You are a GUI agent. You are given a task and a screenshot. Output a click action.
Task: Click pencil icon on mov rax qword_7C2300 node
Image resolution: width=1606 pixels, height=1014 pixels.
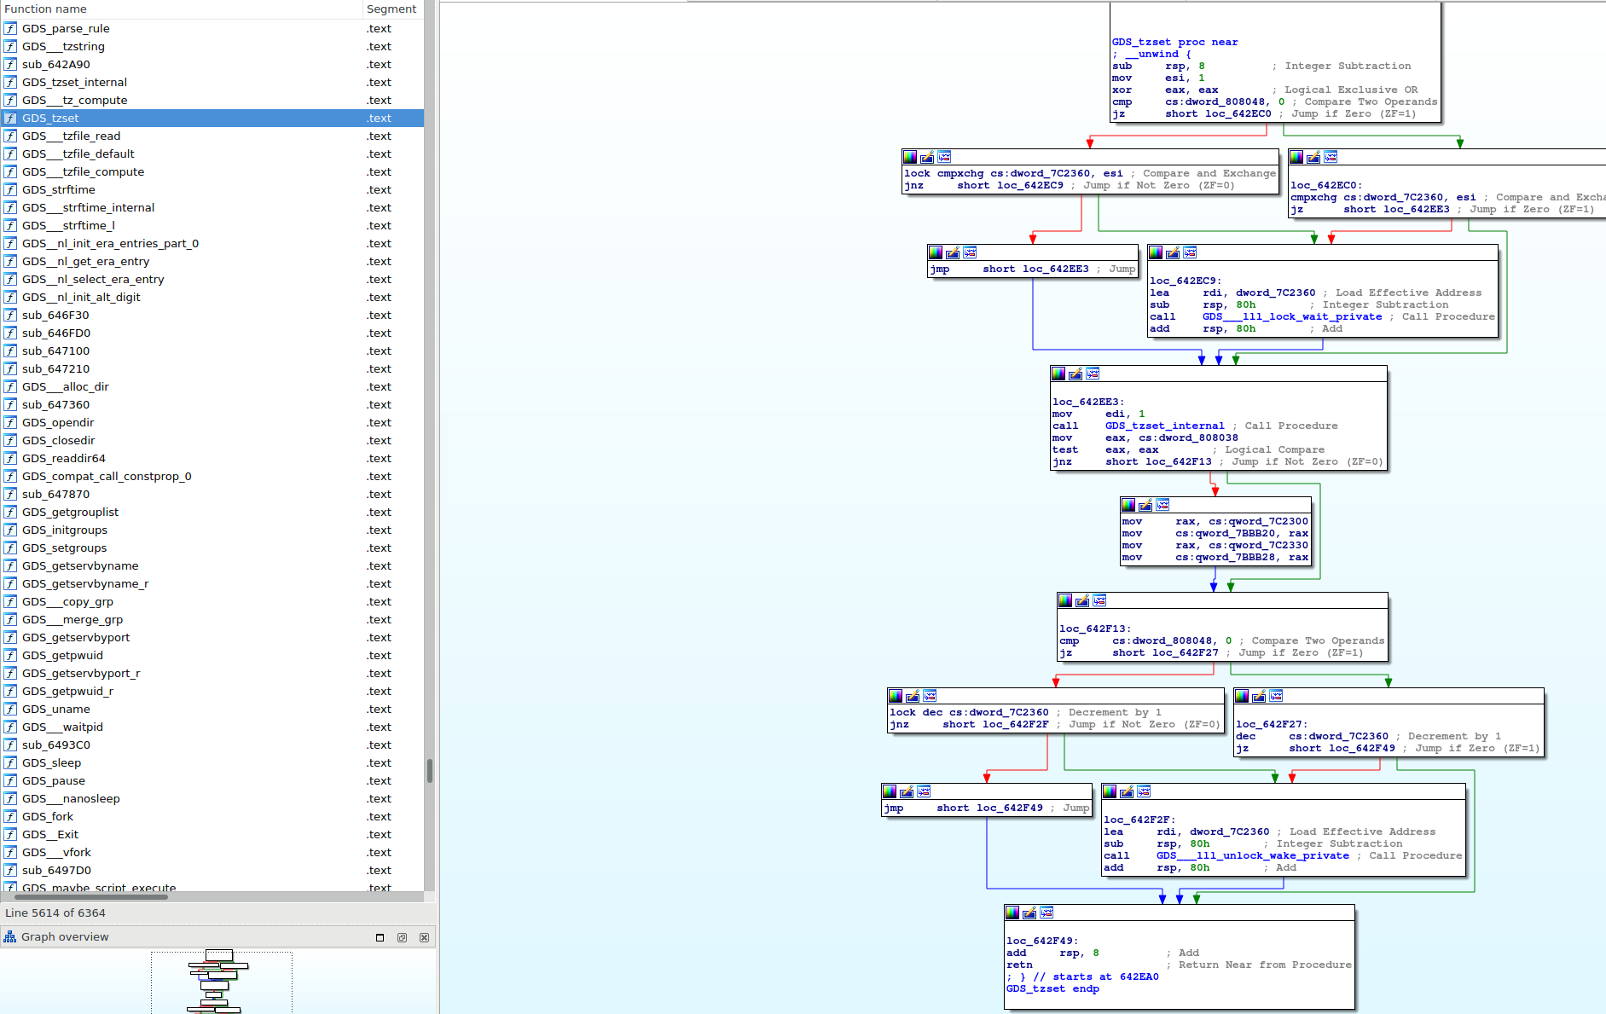tap(1145, 505)
